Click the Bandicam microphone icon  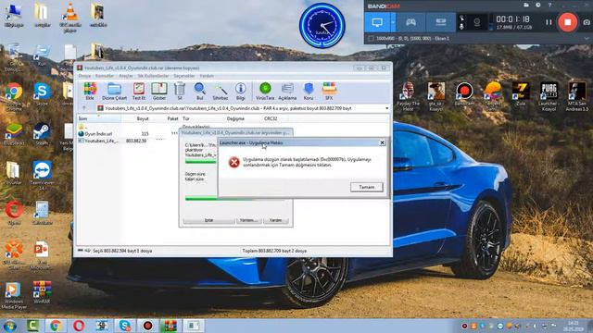point(461,27)
